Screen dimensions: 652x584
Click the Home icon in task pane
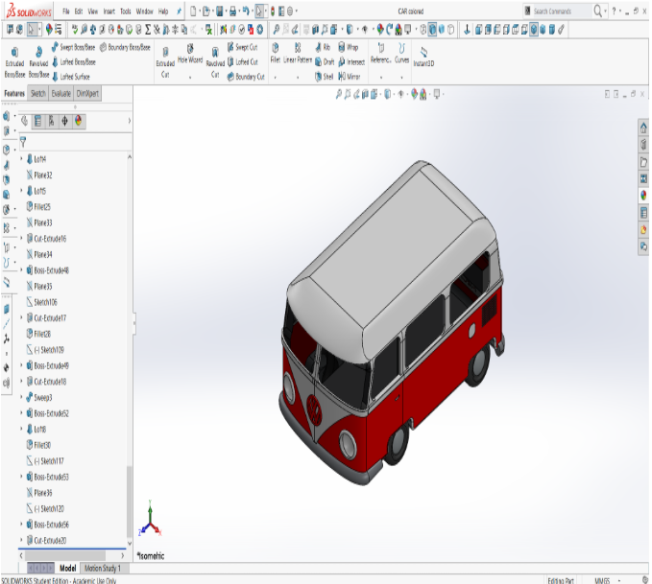tap(643, 128)
